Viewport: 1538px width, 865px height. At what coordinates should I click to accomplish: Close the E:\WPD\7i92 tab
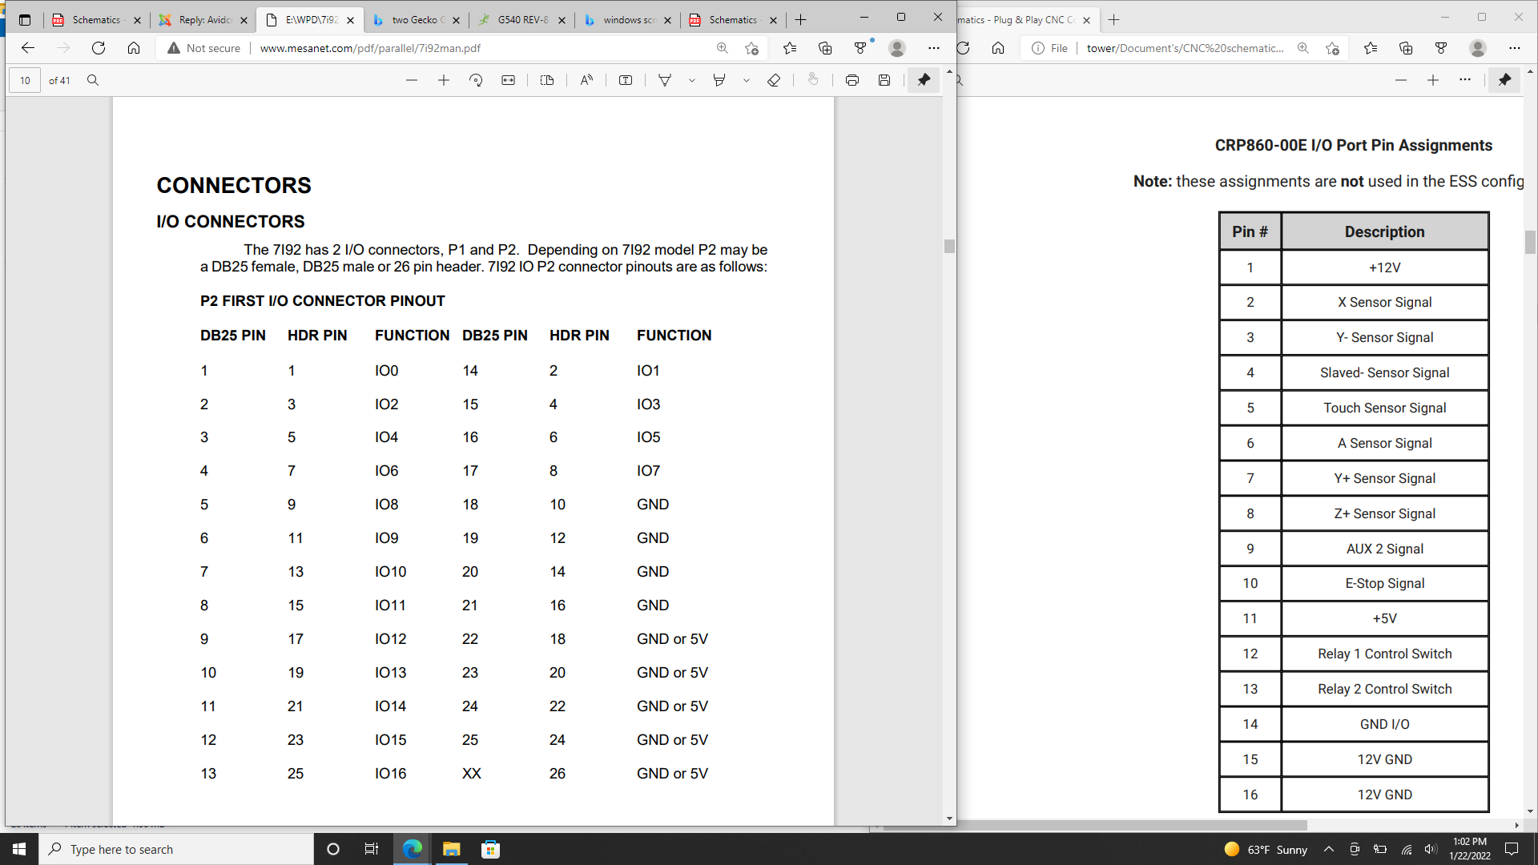pos(351,20)
